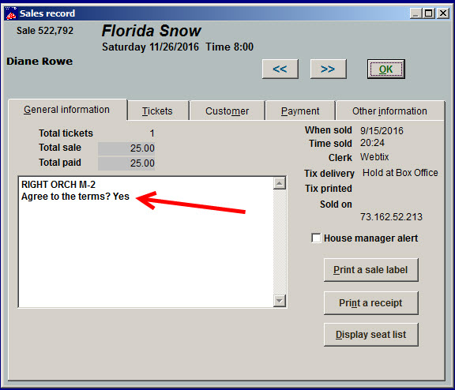Open Display seat list

tap(370, 335)
